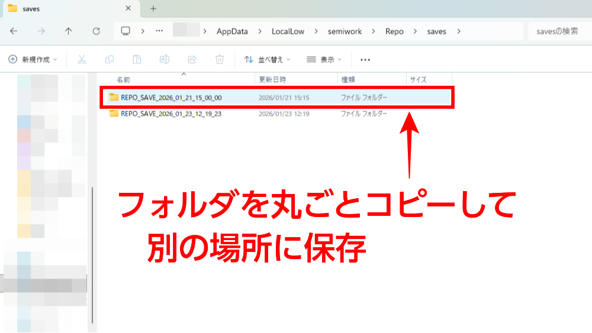Viewport: 592px width, 333px height.
Task: Open the 新規作成 dropdown menu
Action: click(33, 60)
